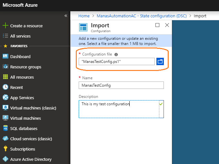Viewport: 219px width, 164px height.
Task: Click the Subscriptions key icon
Action: (x=5, y=149)
